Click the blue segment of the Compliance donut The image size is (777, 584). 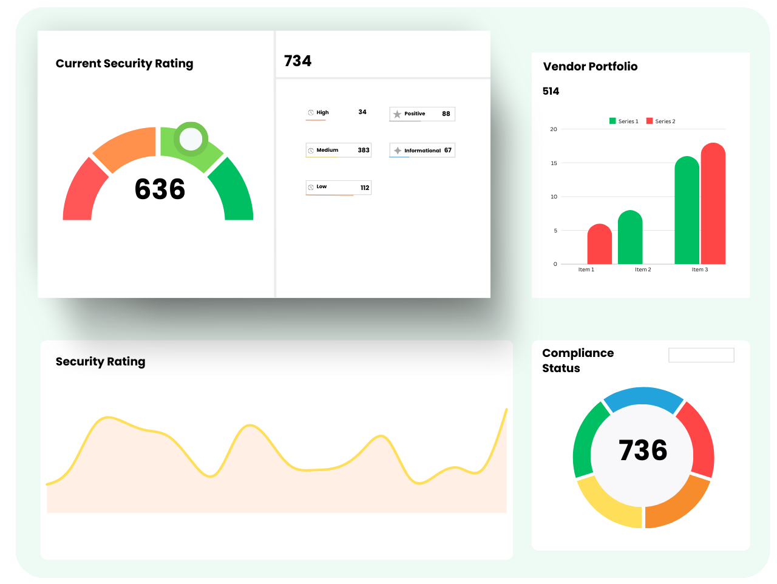click(x=643, y=398)
